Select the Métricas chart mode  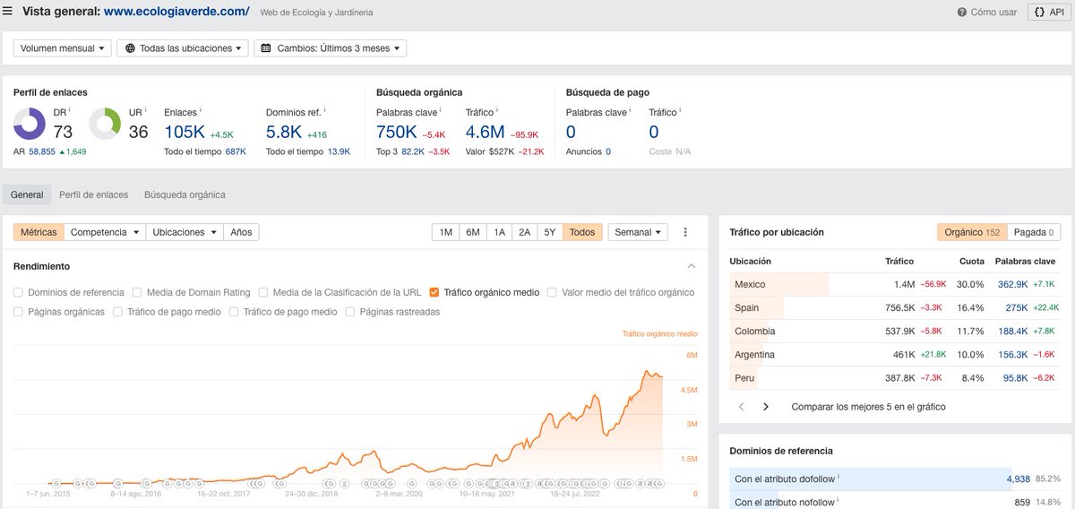coord(39,232)
